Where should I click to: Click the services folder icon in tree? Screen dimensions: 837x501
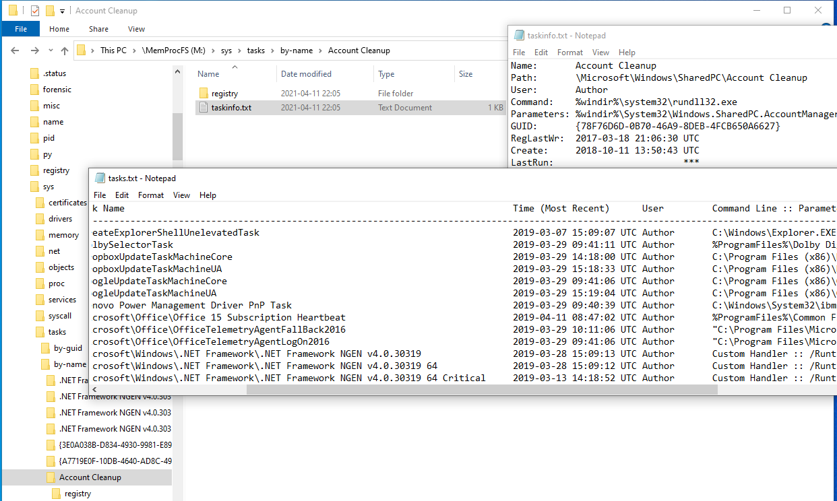pyautogui.click(x=40, y=300)
